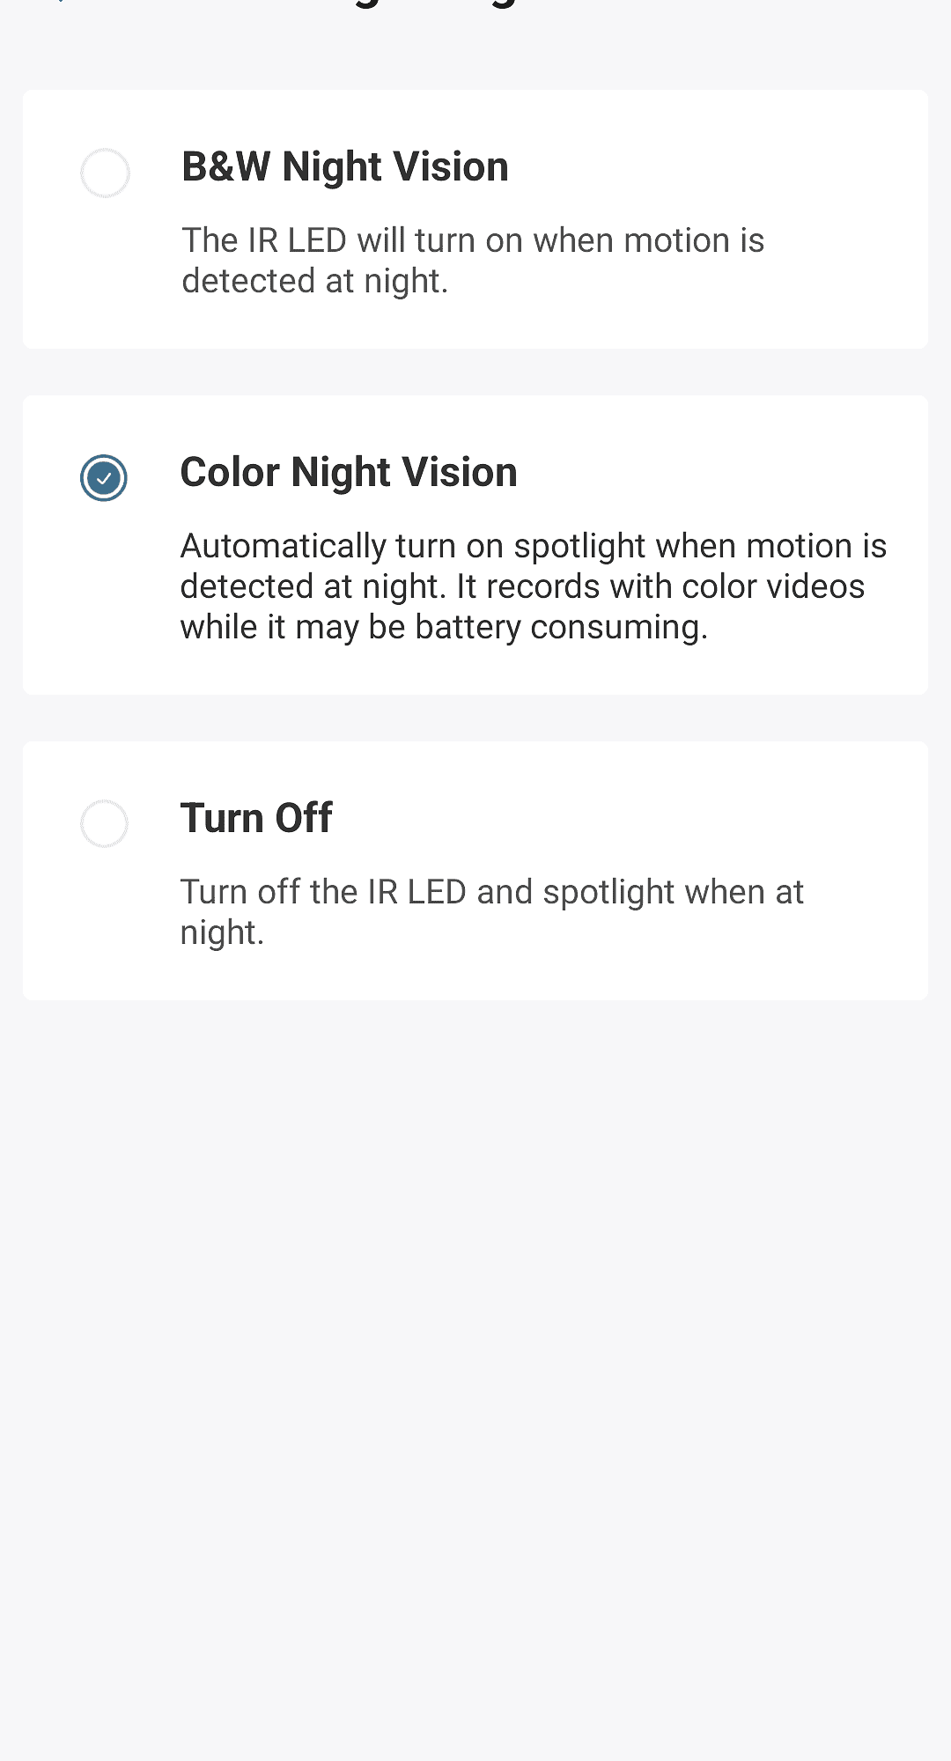The image size is (951, 1761).
Task: Click the lone word "night." under Turn Off
Action: (222, 932)
